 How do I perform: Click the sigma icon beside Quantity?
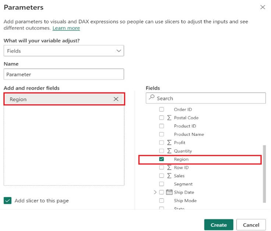[x=169, y=151]
